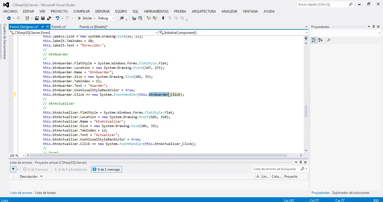Open the HERRAMIENTAS menu
383x202 pixels.
point(156,11)
